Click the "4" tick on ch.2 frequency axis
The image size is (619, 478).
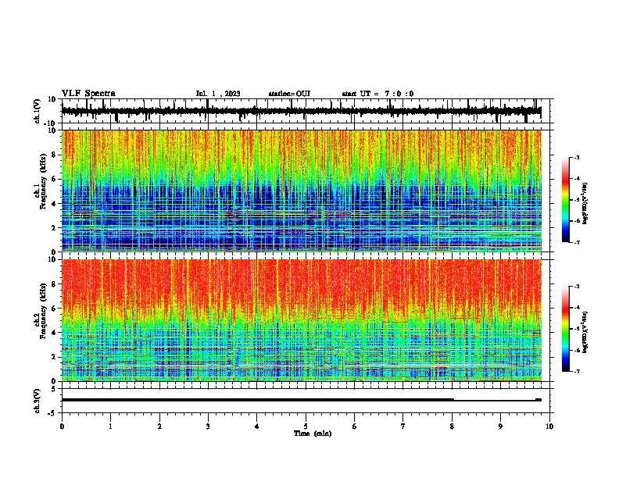[x=55, y=333]
